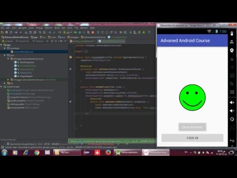This screenshot has width=237, height=178.
Task: Select the settings.gradle file
Action: coord(24,104)
